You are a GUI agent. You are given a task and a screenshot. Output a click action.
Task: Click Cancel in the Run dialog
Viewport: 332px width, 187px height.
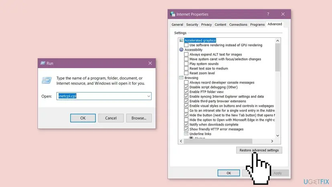point(111,118)
